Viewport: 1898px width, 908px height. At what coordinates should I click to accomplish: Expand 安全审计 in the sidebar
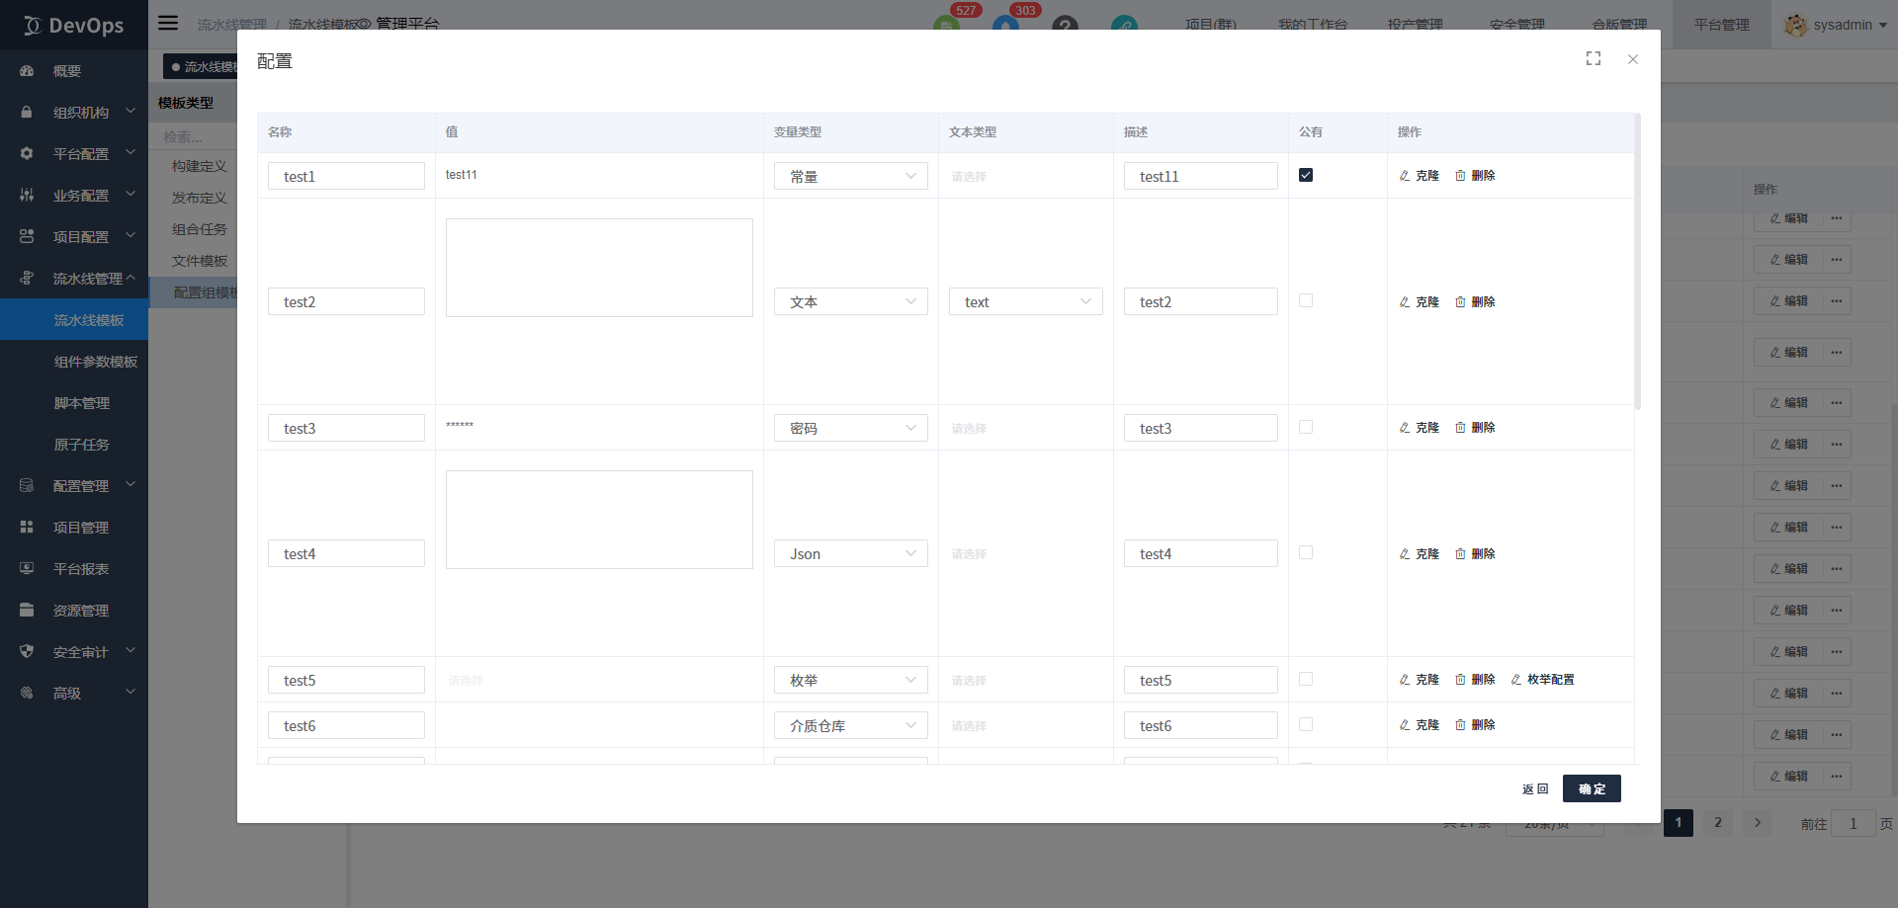click(74, 652)
